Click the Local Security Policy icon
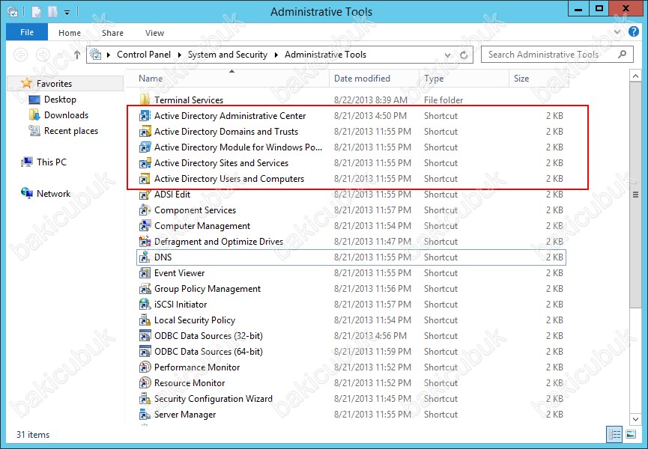This screenshot has height=449, width=648. pyautogui.click(x=145, y=320)
